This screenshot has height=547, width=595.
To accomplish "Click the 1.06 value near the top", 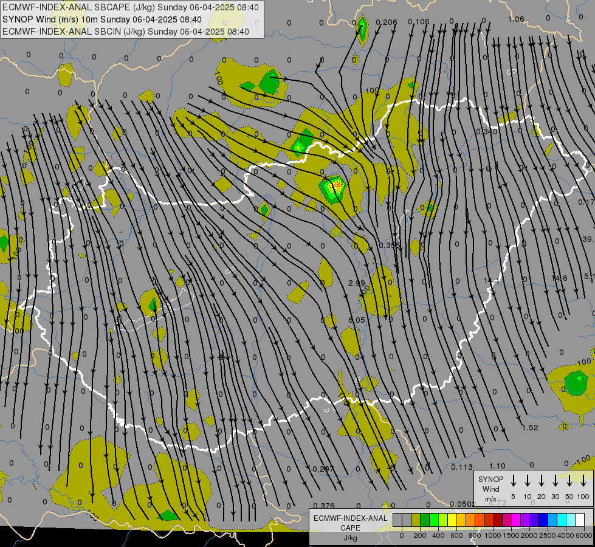I will 516,19.
